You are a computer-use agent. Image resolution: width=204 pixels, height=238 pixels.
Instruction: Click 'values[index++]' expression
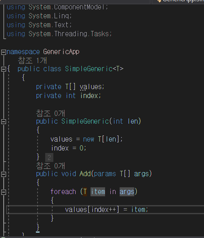click(x=92, y=210)
